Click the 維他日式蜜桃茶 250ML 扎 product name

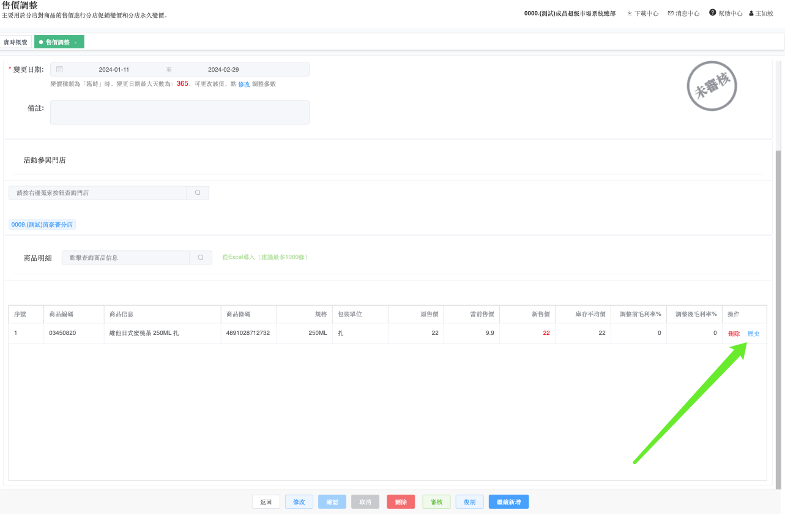144,333
